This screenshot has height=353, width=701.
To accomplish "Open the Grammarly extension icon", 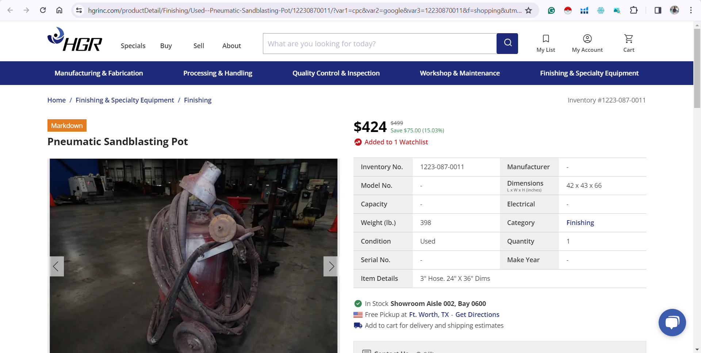I will (x=551, y=10).
